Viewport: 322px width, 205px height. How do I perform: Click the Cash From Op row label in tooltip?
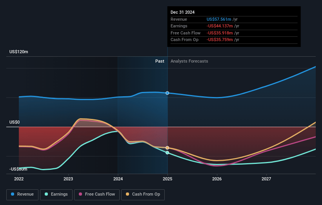[x=184, y=40]
